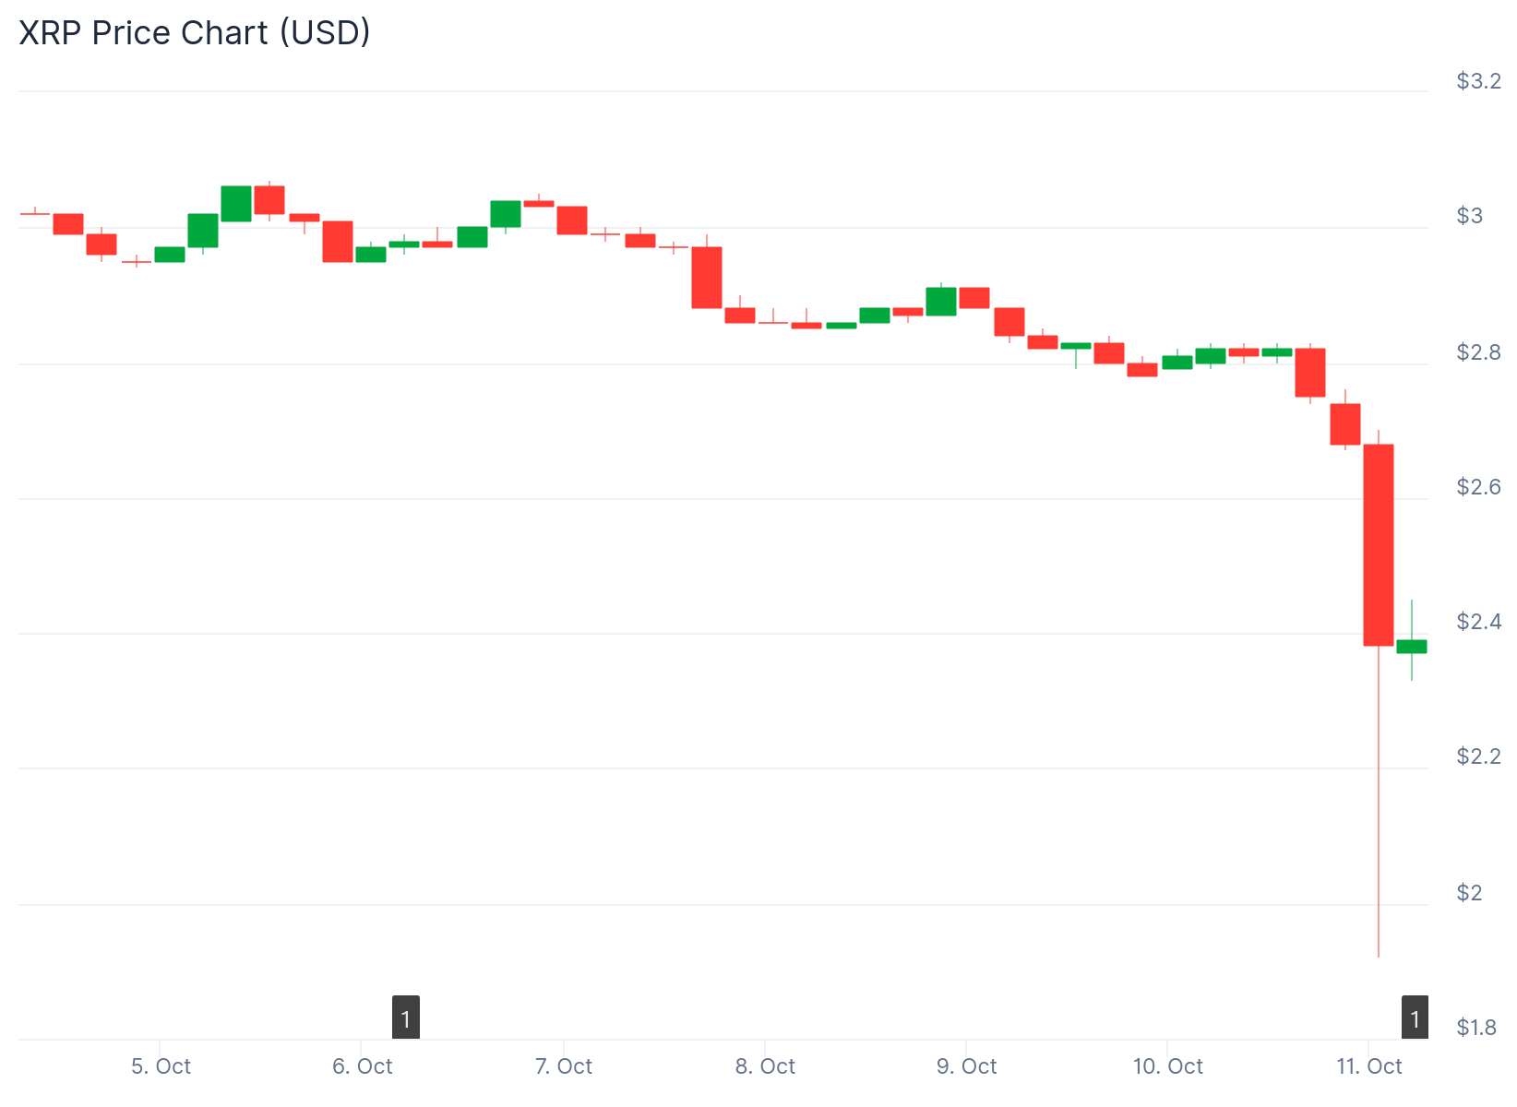The height and width of the screenshot is (1107, 1517).
Task: Click the $2.6 price axis label
Action: (1478, 486)
